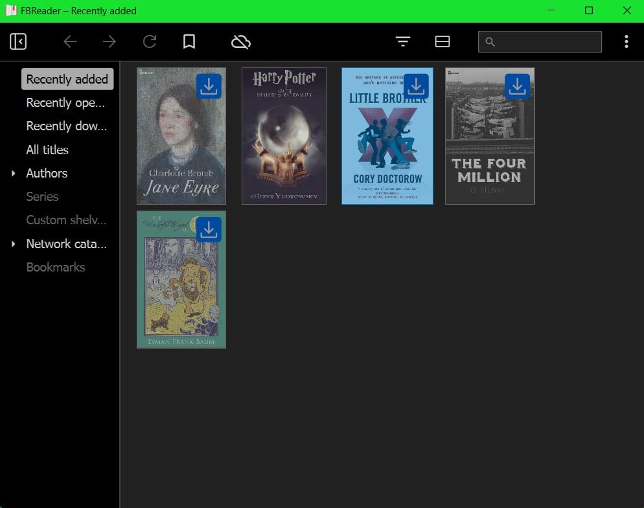Close the FBReader window

[x=627, y=10]
